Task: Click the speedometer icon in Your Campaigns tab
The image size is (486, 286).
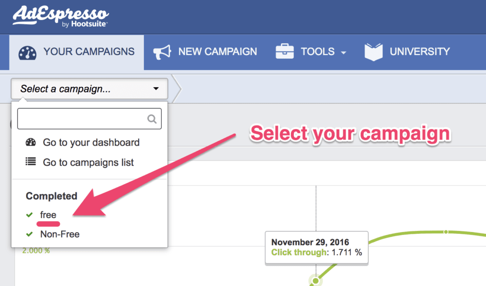Action: 28,52
